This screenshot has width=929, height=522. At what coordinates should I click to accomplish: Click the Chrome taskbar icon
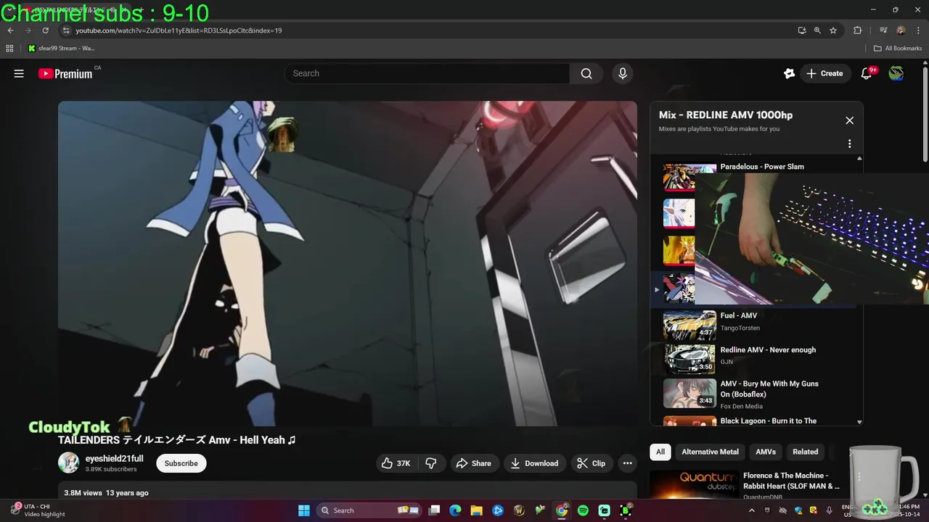coord(562,510)
